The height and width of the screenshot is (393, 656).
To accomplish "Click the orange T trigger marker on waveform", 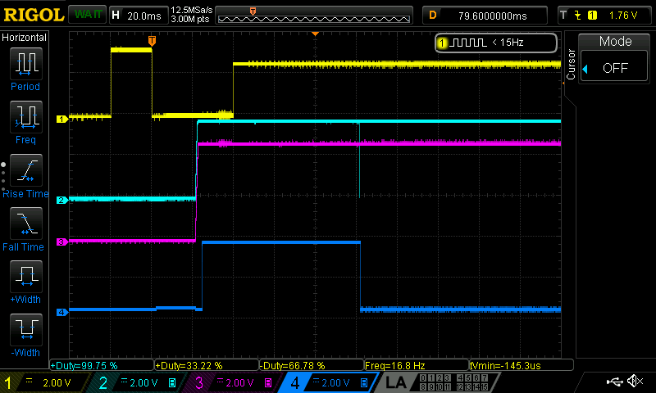I will coord(152,41).
